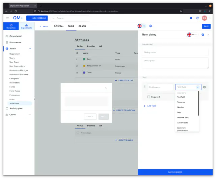Open settings gear in New dialog panel

203,35
